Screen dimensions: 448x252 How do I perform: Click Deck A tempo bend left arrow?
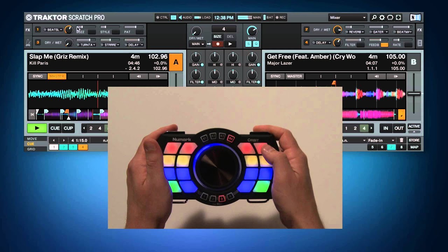click(x=139, y=76)
